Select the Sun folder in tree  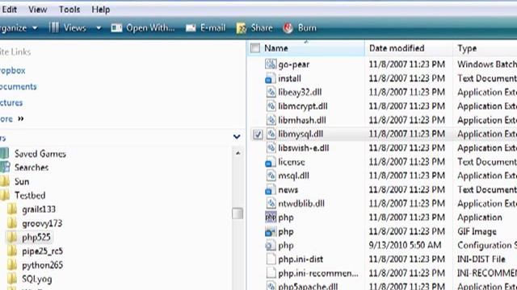[22, 181]
